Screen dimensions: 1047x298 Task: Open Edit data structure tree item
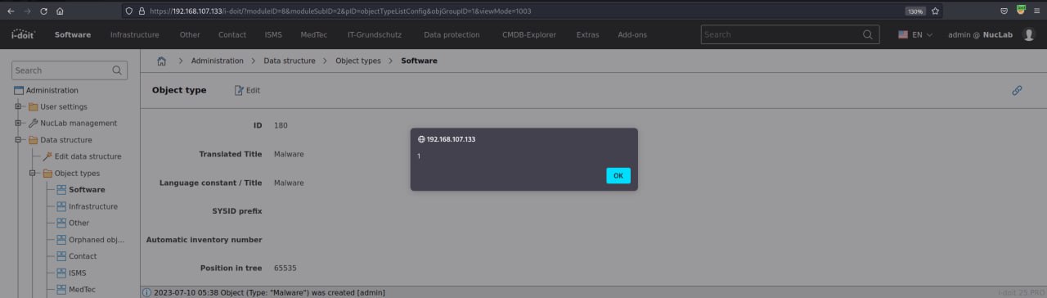(x=88, y=156)
